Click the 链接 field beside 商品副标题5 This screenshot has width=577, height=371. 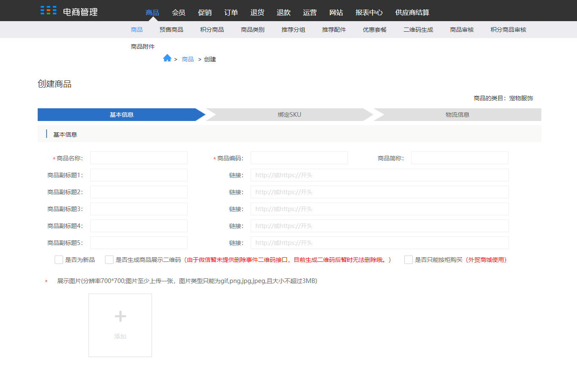pyautogui.click(x=380, y=243)
